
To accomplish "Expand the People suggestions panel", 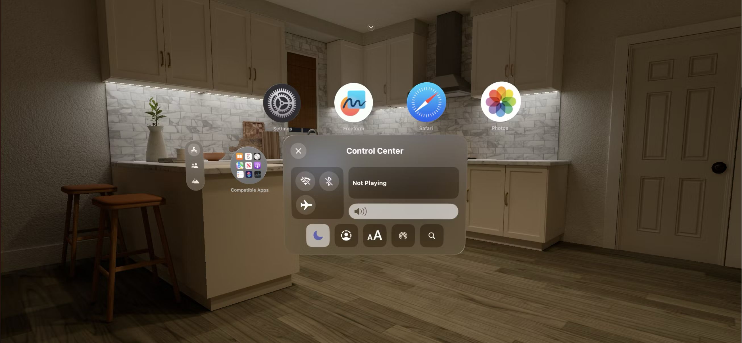I will [195, 166].
